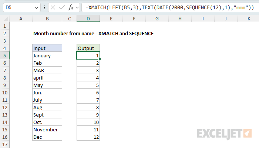Click output cell with value 5
Viewport: 259px width, 148px height.
(88, 85)
